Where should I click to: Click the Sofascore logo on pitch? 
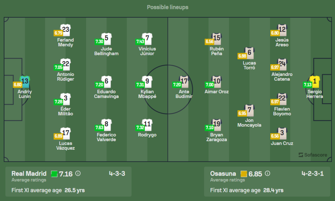(313, 155)
